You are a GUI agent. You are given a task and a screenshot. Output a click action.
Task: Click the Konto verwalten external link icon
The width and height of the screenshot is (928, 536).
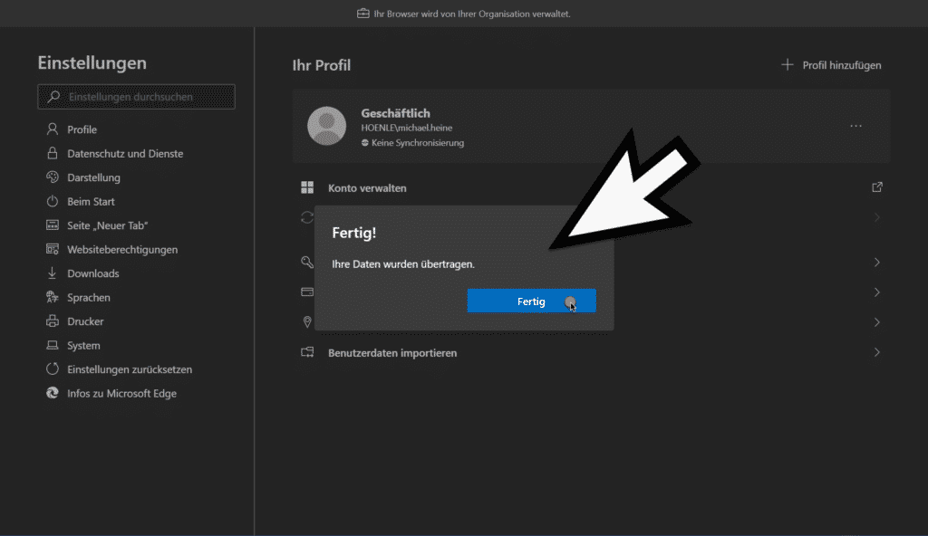877,187
